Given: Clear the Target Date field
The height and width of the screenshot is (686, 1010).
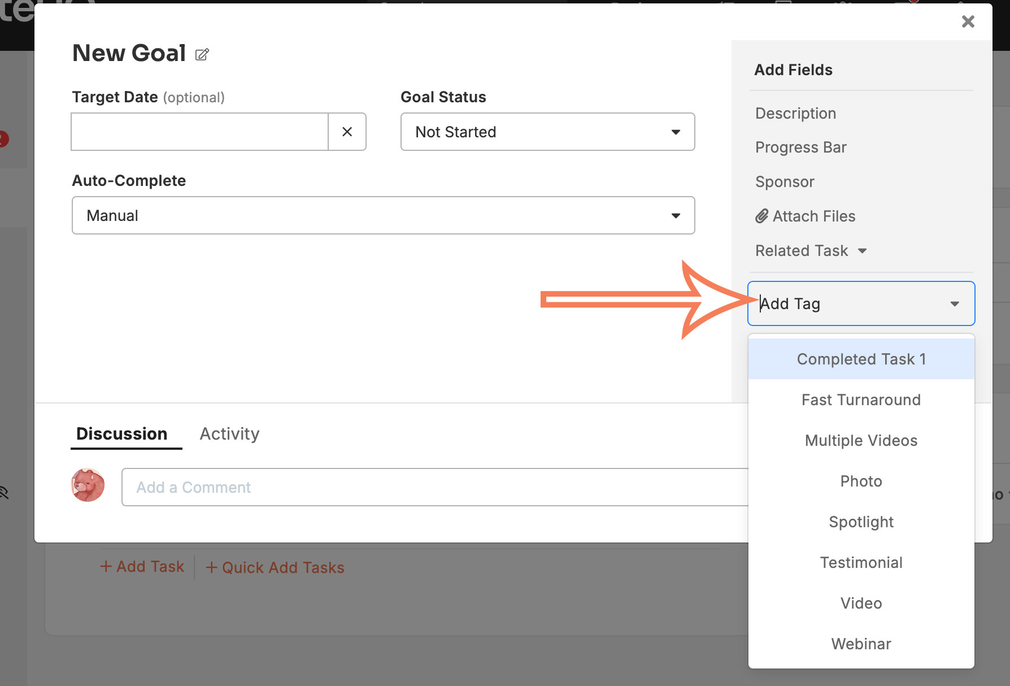Looking at the screenshot, I should point(347,132).
